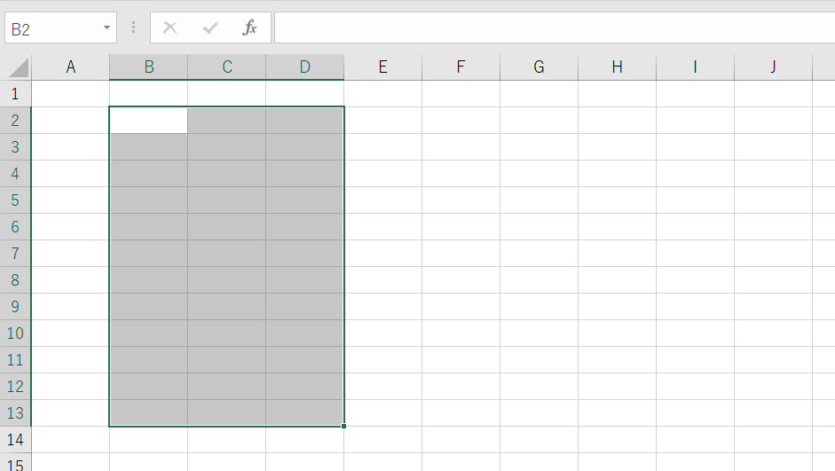
Task: Click the Insert Function fx icon
Action: click(250, 27)
